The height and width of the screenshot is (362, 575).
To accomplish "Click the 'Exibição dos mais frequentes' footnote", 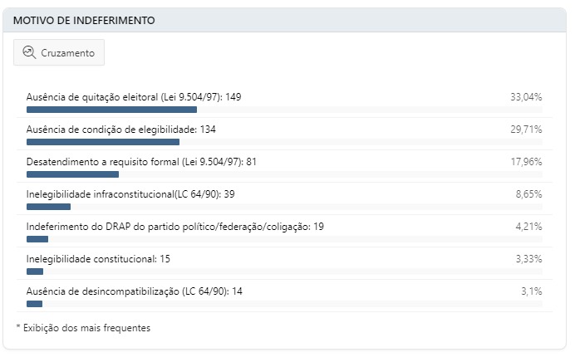I will tap(83, 328).
